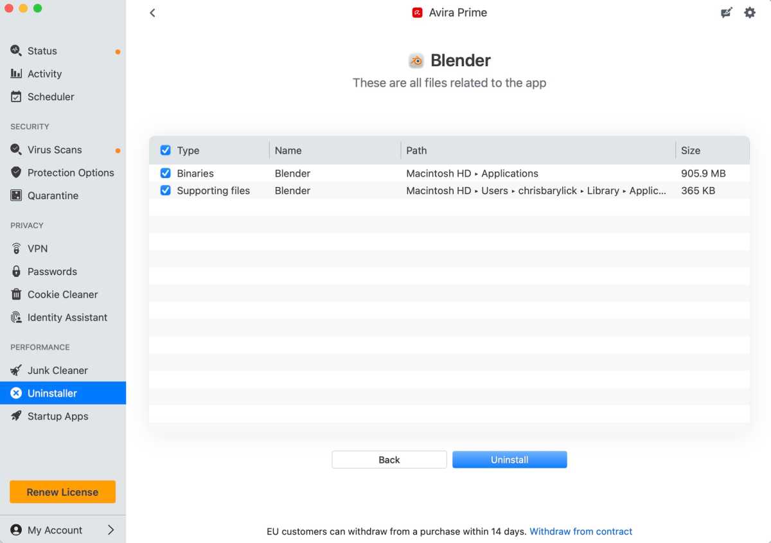
Task: Click the orange alert dot beside Virus Scans
Action: coord(118,150)
